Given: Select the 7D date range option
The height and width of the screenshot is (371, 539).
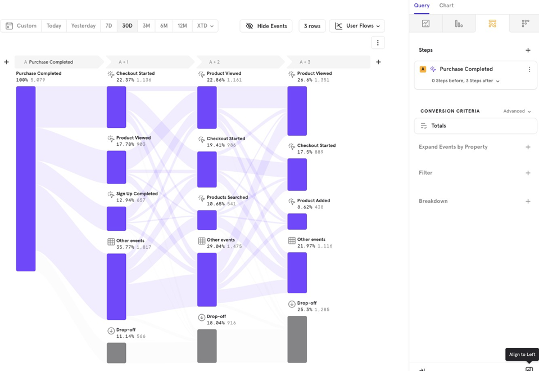Looking at the screenshot, I should [x=108, y=26].
